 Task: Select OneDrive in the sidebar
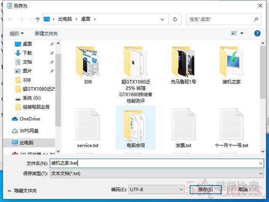coord(29,119)
